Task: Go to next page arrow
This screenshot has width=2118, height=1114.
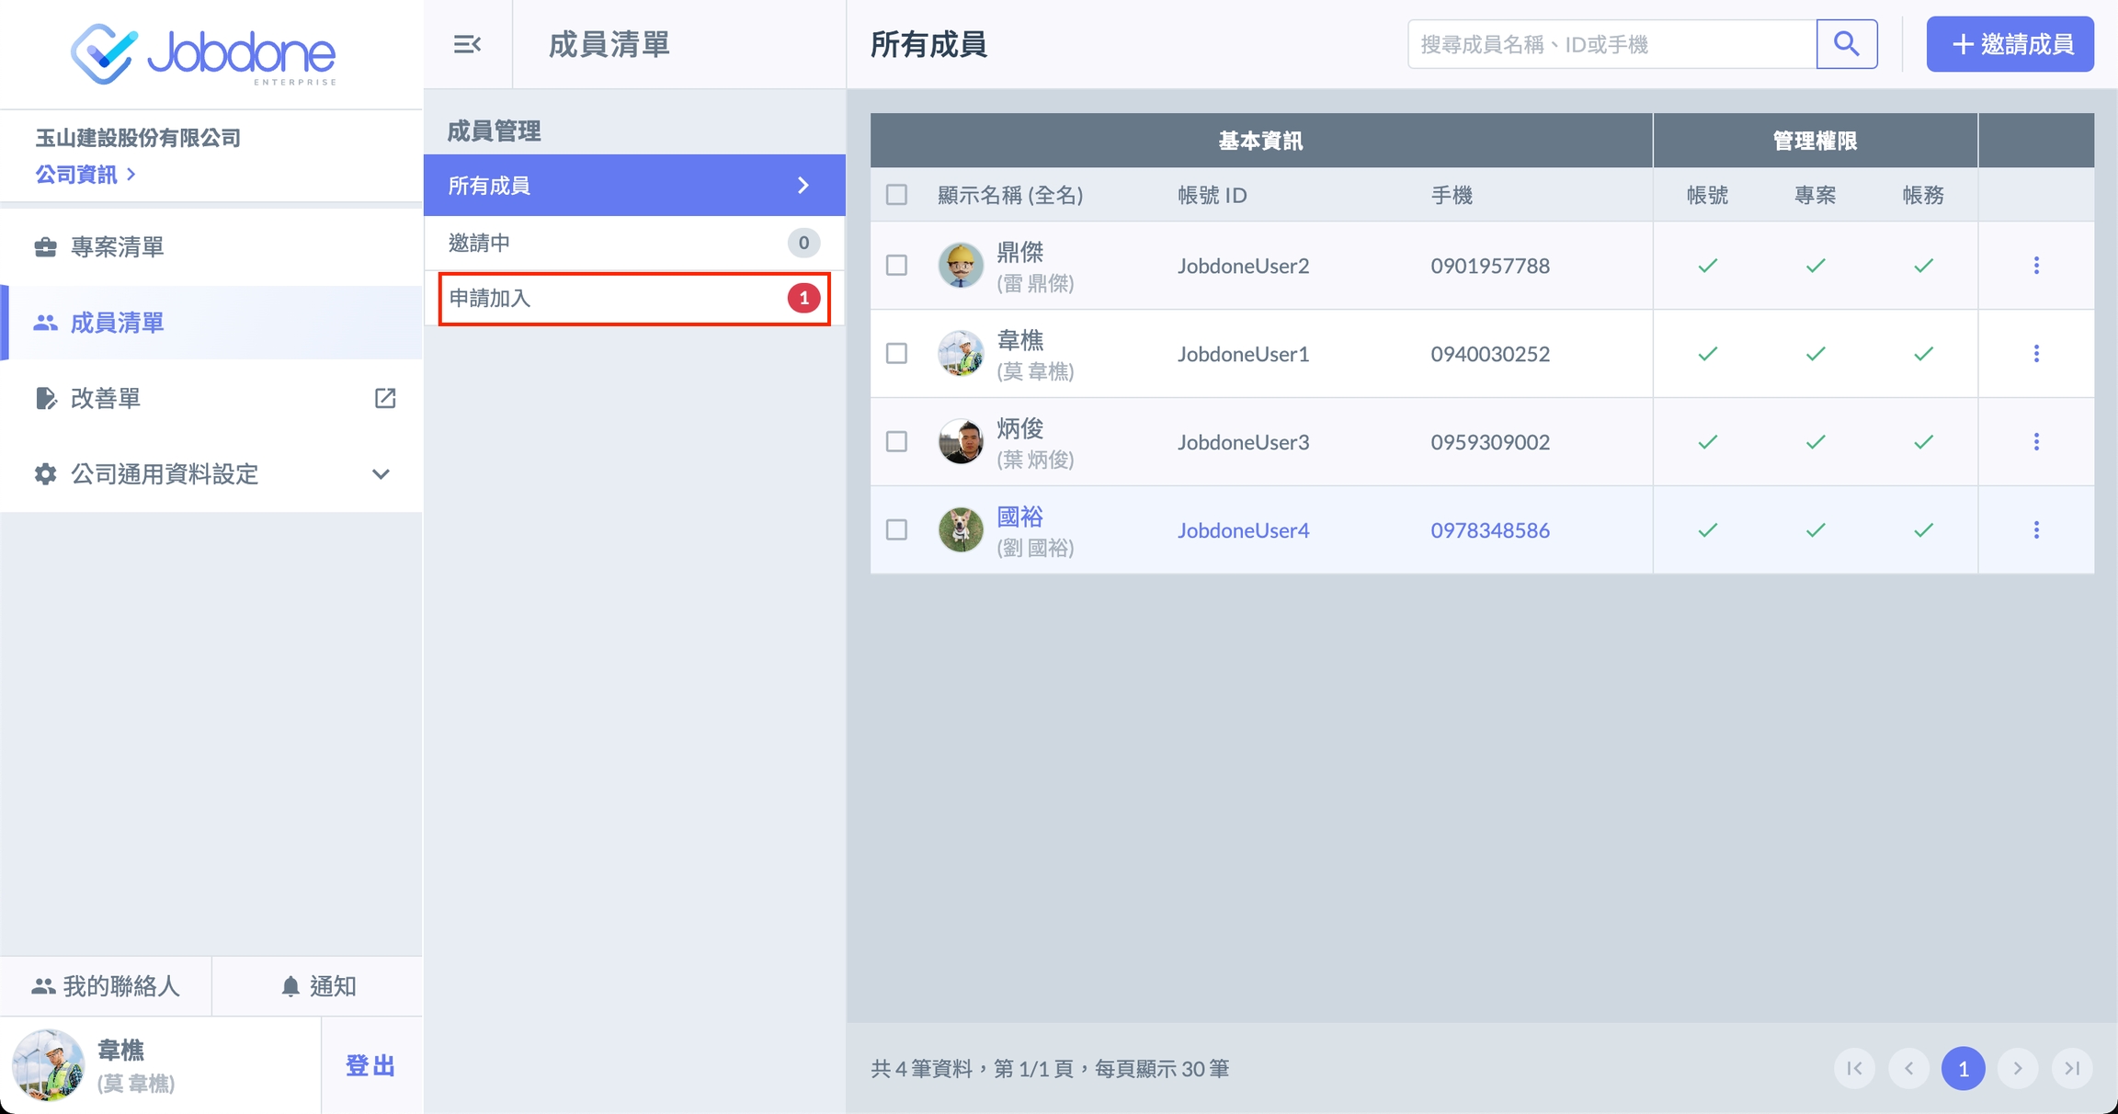Action: point(2018,1068)
